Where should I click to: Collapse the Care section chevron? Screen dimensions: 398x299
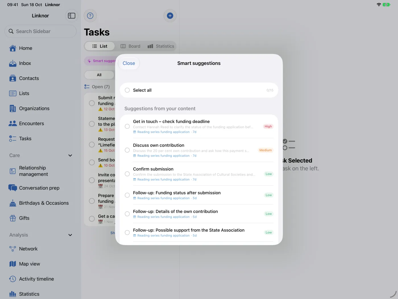(70, 155)
